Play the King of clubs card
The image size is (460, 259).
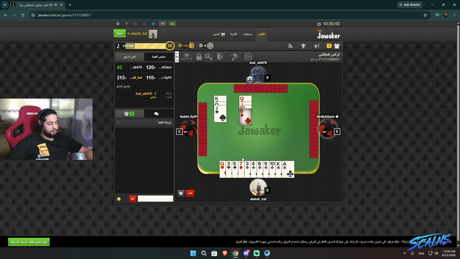[x=279, y=169]
